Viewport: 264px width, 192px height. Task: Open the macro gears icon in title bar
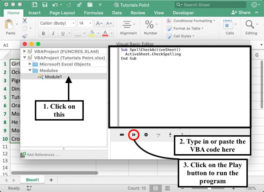click(79, 5)
